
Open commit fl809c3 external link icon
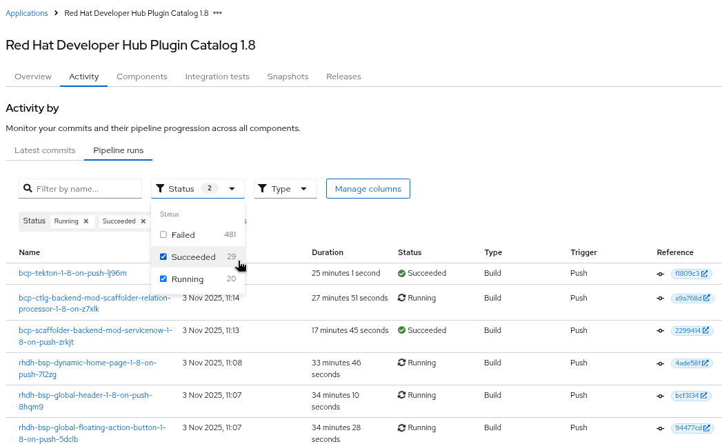(x=706, y=274)
